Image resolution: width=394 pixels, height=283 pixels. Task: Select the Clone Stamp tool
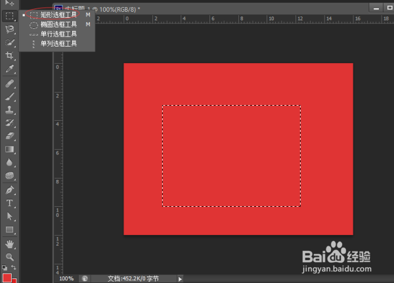(x=10, y=110)
